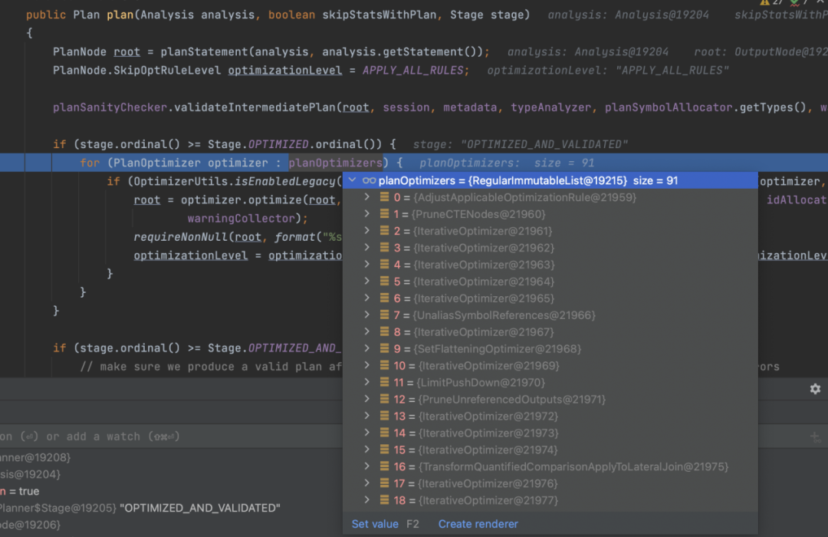Click the yellow warnings indicator icon
Viewport: 828px width, 537px height.
pyautogui.click(x=764, y=2)
